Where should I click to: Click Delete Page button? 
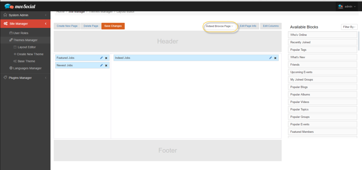91,26
